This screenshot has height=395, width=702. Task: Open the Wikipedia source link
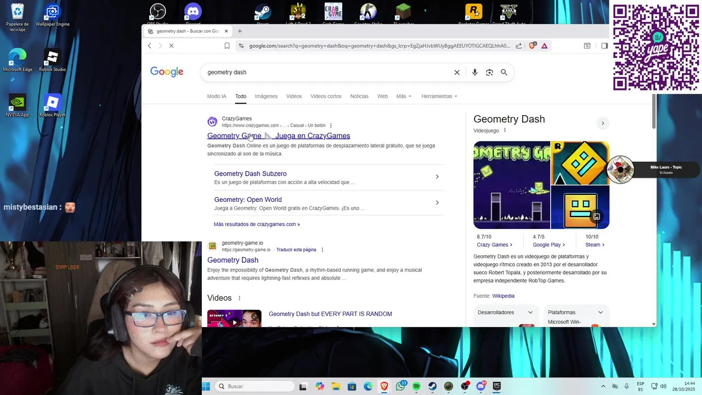[503, 296]
